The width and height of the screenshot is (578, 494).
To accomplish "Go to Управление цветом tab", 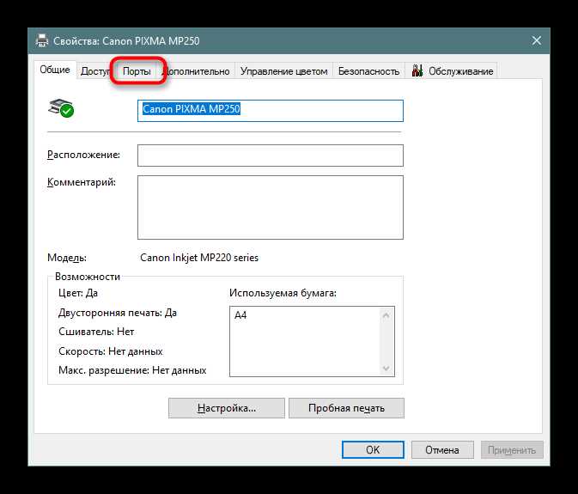I will pos(283,70).
